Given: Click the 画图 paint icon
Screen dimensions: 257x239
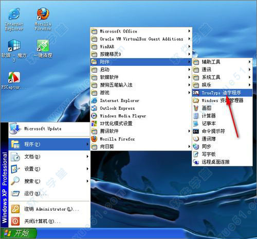Looking at the screenshot, I should click(x=196, y=108).
